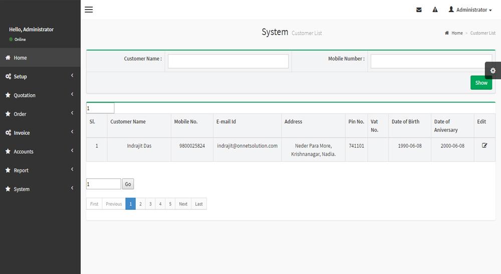Click the Report star icon
The height and width of the screenshot is (274, 501).
click(8, 170)
